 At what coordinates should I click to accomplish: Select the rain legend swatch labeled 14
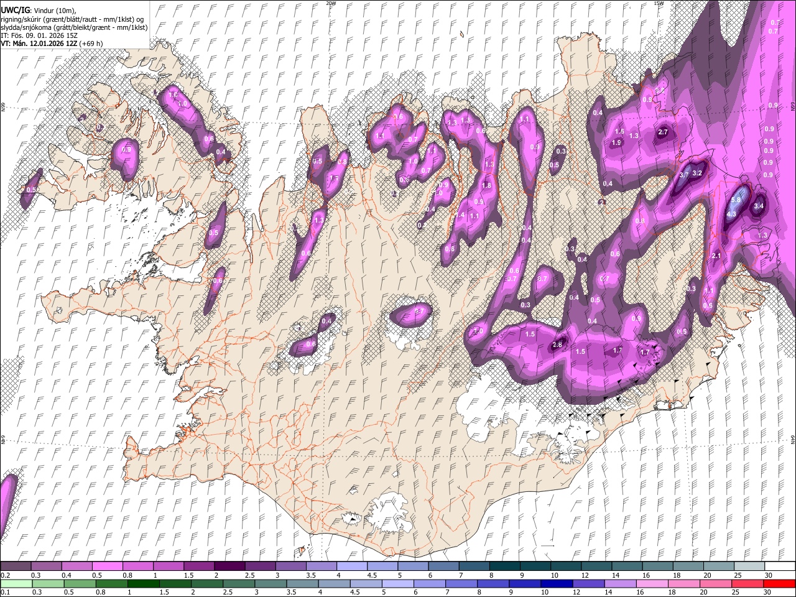(x=620, y=583)
